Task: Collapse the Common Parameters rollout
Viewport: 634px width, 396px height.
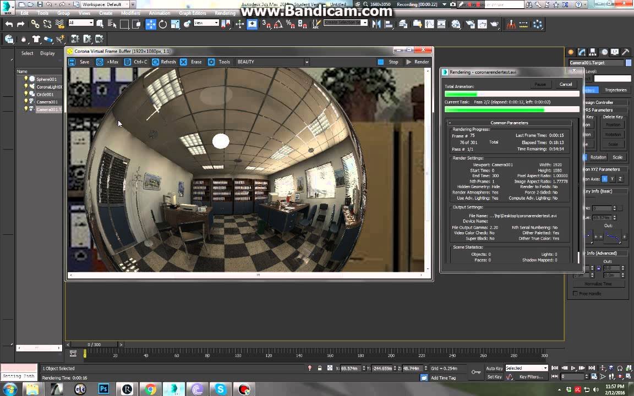Action: pos(509,123)
